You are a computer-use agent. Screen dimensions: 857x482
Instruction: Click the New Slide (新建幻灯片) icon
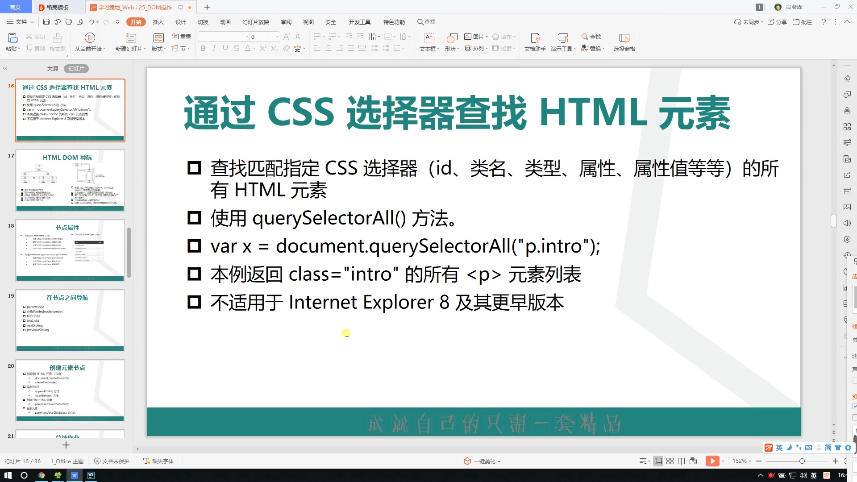pos(130,38)
